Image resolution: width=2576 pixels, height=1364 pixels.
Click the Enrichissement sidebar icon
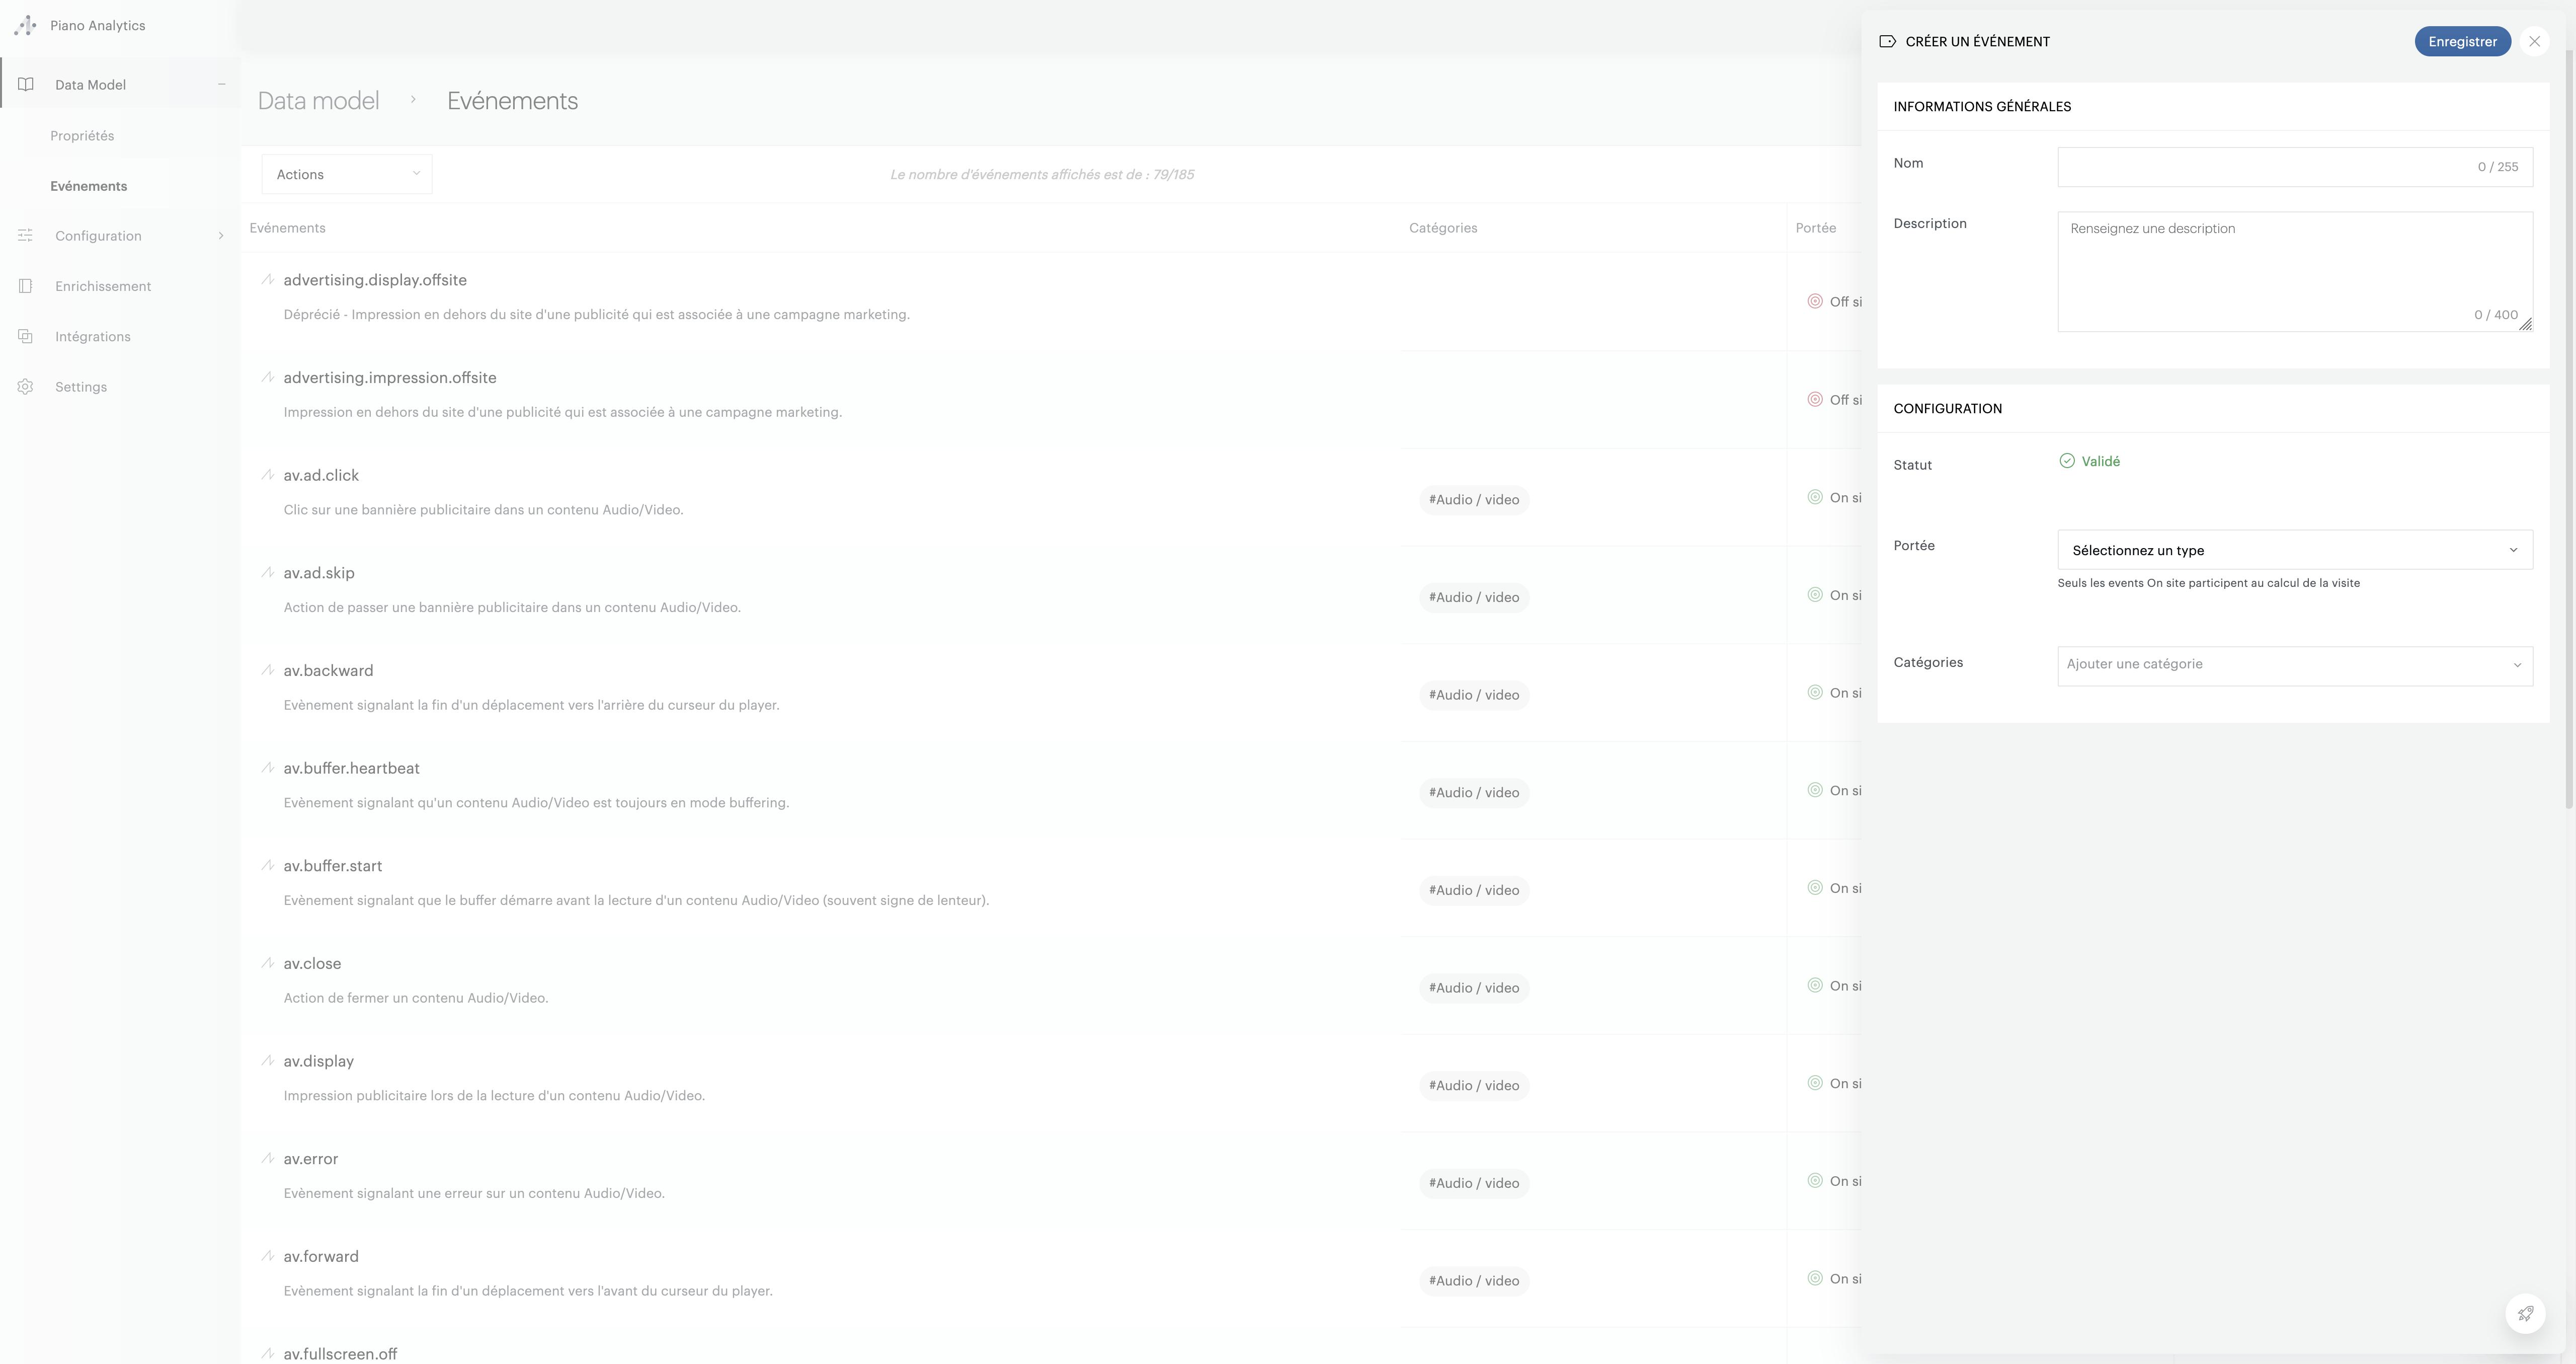[25, 285]
